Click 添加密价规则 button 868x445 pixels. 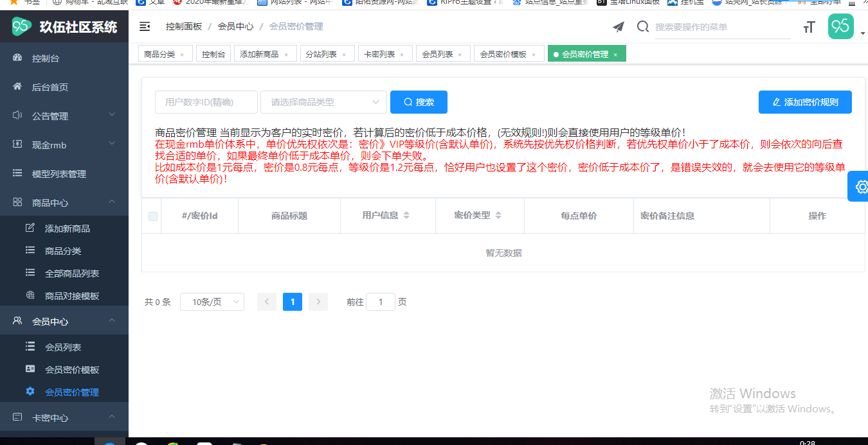[805, 102]
